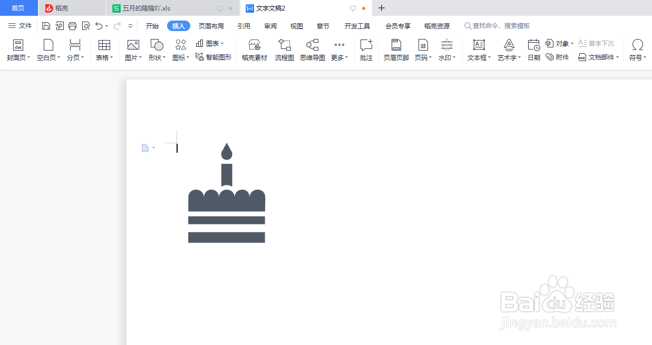Image resolution: width=652 pixels, height=345 pixels.
Task: Click the Redo arrow icon
Action: click(x=117, y=26)
